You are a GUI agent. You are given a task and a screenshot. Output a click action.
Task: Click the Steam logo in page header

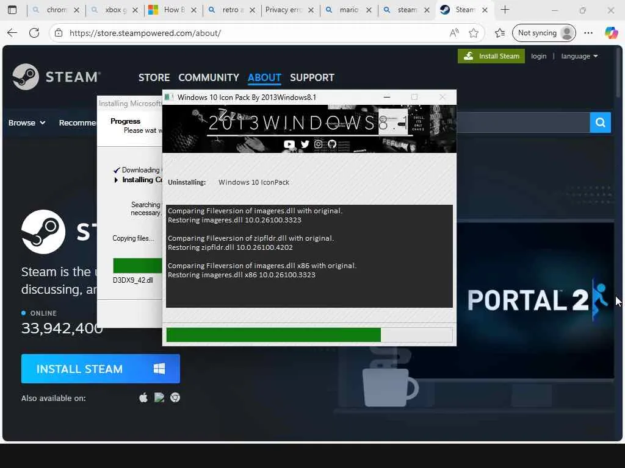[x=56, y=77]
